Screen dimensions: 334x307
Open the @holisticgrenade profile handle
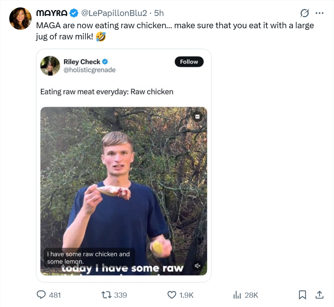click(89, 70)
